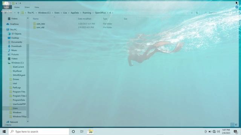Image resolution: width=241 pixels, height=135 pixels.
Task: Expand the chevron after Users in breadcrumb
Action: click(x=61, y=13)
